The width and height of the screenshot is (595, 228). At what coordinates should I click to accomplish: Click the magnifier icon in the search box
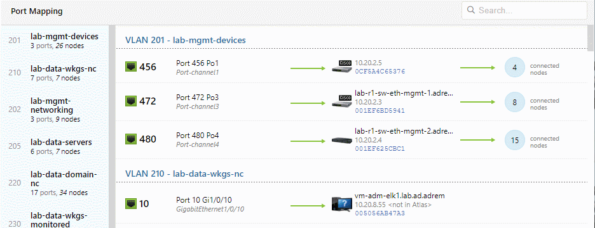click(471, 10)
